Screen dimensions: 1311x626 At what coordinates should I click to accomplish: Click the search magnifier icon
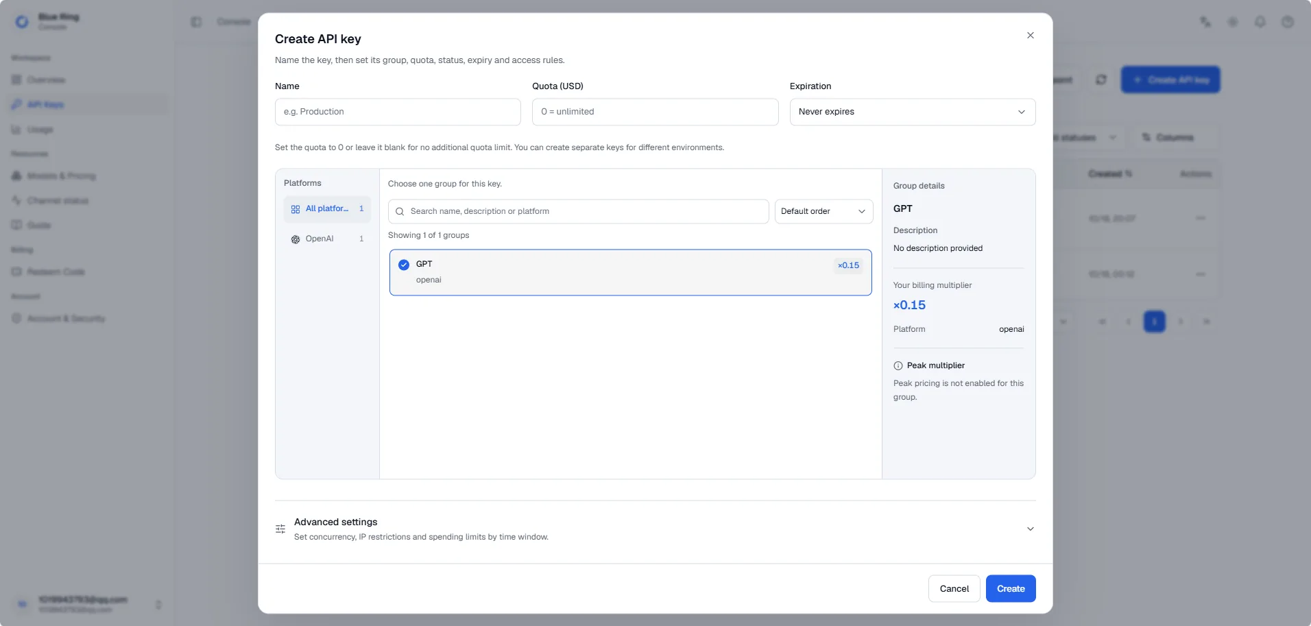pyautogui.click(x=400, y=211)
